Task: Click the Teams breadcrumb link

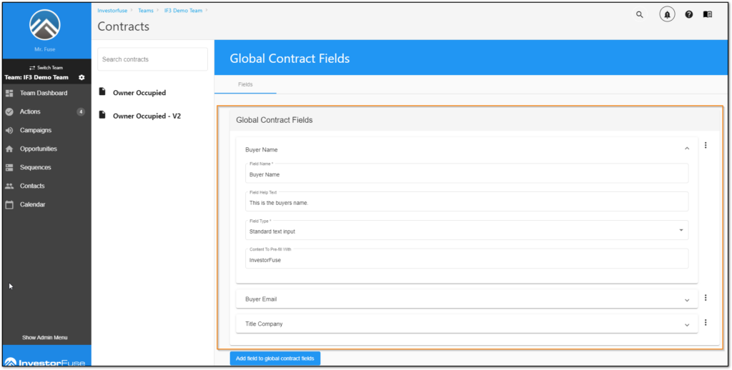Action: pyautogui.click(x=146, y=10)
